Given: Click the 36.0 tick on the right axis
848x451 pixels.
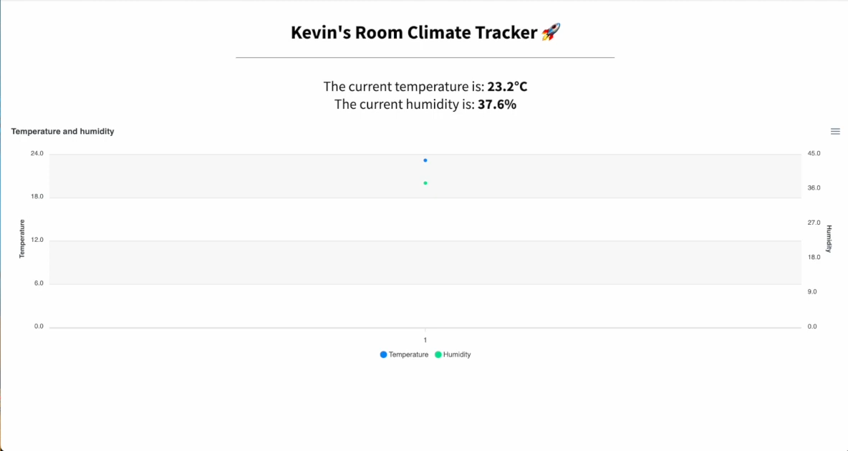Looking at the screenshot, I should pos(814,188).
